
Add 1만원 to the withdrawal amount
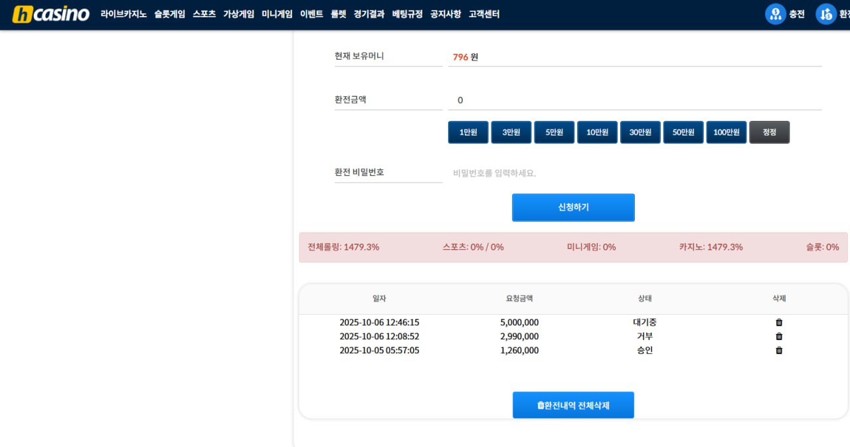click(468, 132)
